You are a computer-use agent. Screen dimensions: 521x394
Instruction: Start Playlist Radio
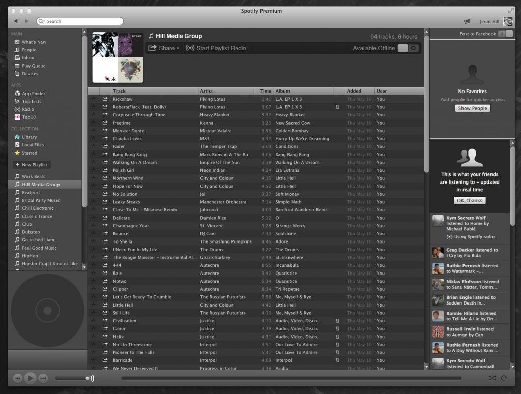[216, 48]
